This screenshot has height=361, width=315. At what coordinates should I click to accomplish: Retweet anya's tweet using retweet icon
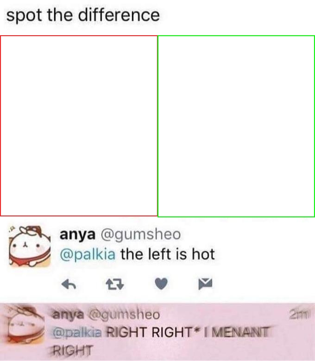click(115, 284)
